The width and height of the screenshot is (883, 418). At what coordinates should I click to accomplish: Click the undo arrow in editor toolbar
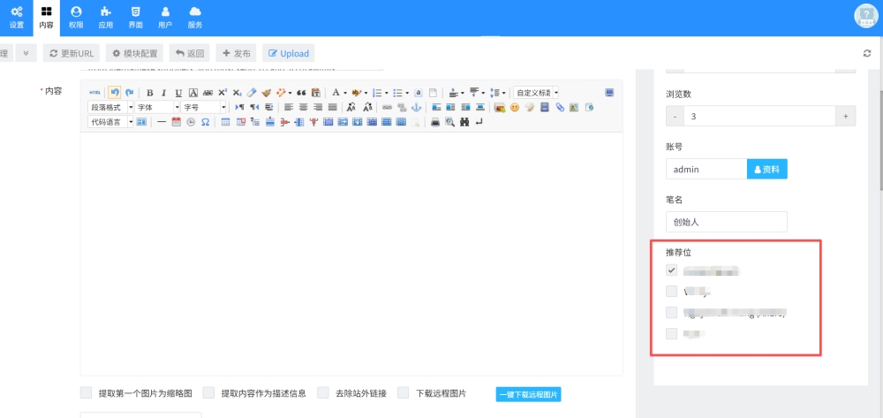(x=114, y=92)
